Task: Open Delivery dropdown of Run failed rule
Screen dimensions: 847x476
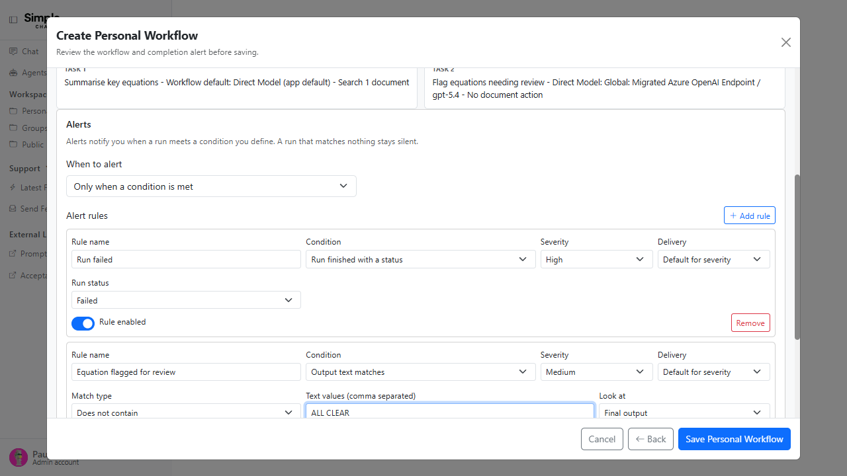Action: point(713,259)
